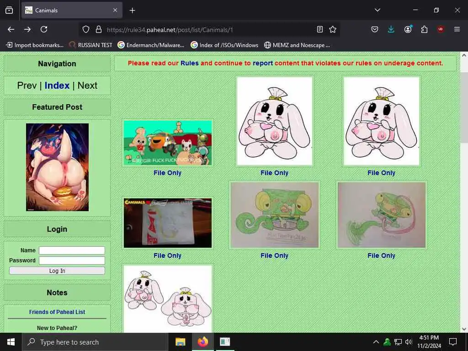The width and height of the screenshot is (468, 351).
Task: Open the volume control tray icon
Action: [409, 342]
